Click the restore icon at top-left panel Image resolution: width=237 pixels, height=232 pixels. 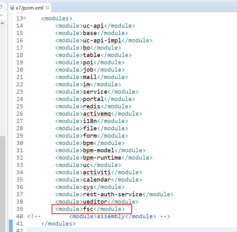pyautogui.click(x=1, y=7)
